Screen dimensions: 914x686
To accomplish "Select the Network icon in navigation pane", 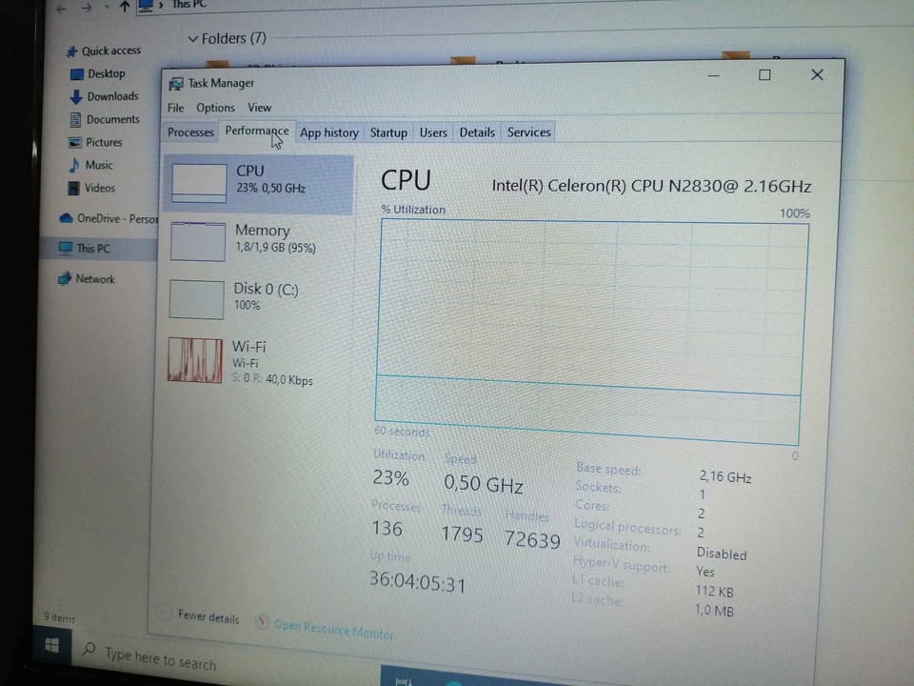I will 65,279.
